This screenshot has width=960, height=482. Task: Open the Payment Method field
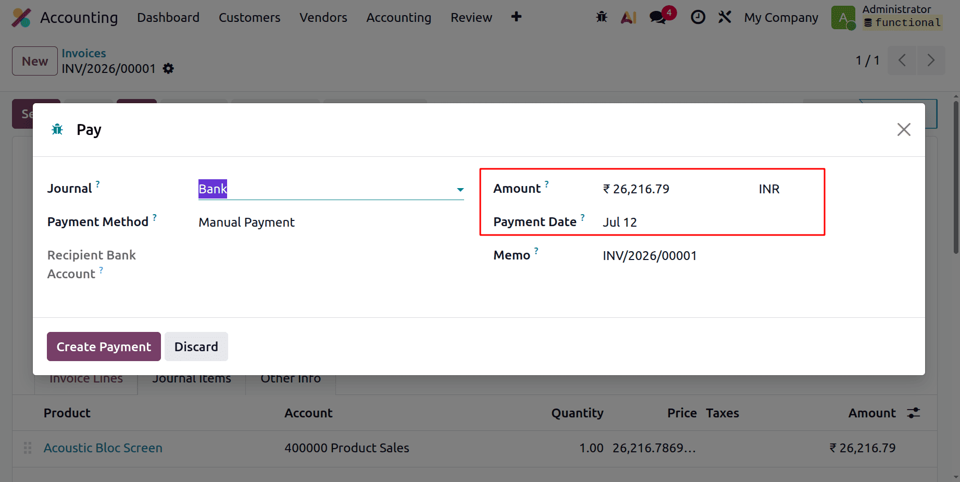331,223
